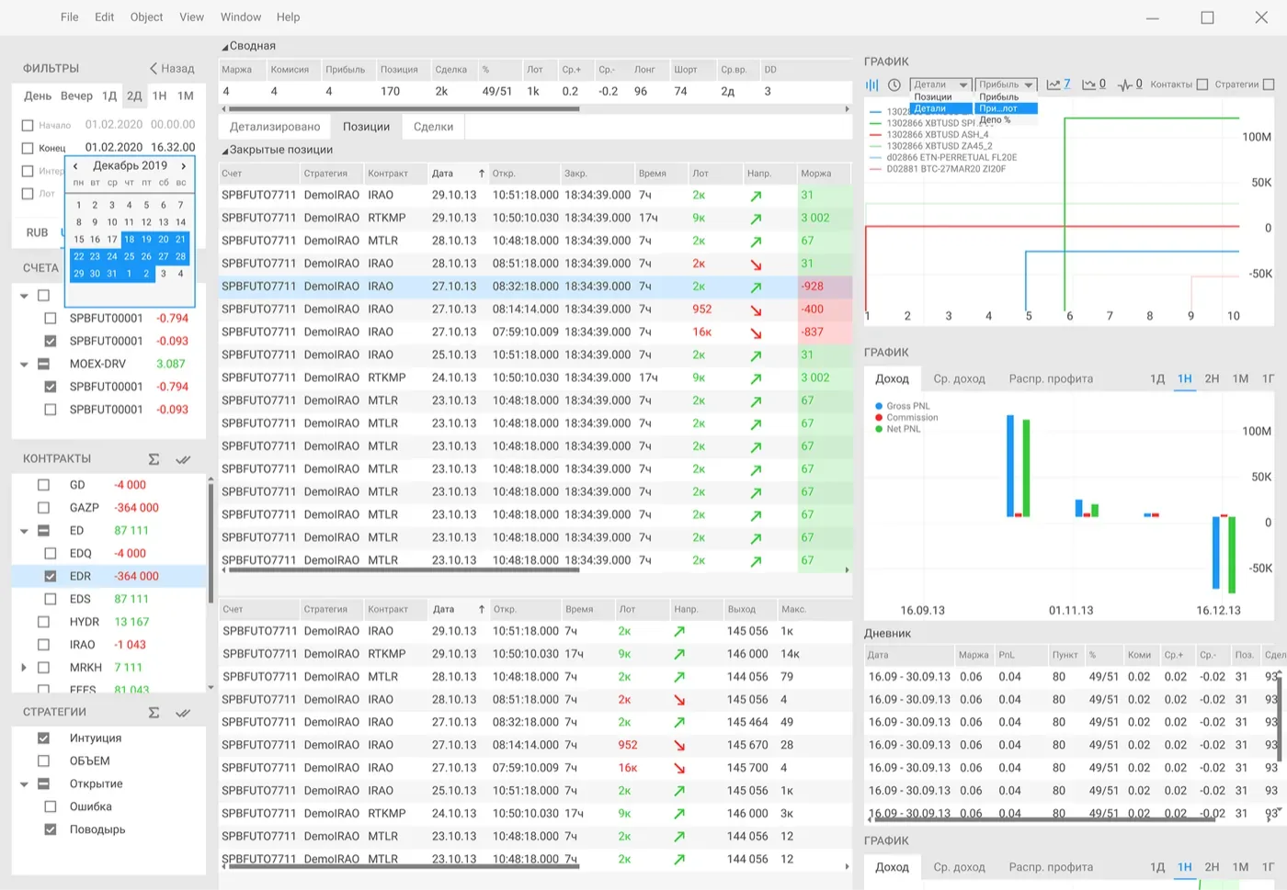Enable the Начало date checkbox

pos(28,125)
